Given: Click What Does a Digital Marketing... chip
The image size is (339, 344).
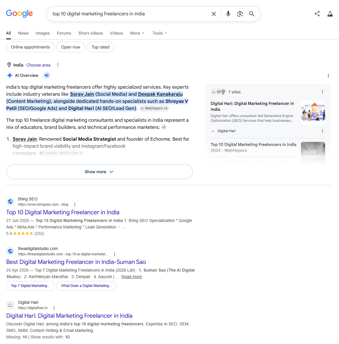Looking at the screenshot, I should pos(87,286).
